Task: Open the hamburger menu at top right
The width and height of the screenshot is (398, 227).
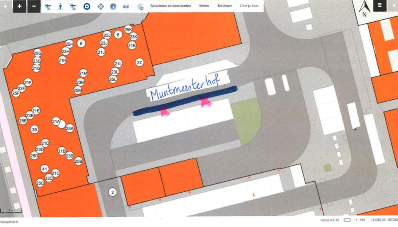Action: tap(380, 5)
